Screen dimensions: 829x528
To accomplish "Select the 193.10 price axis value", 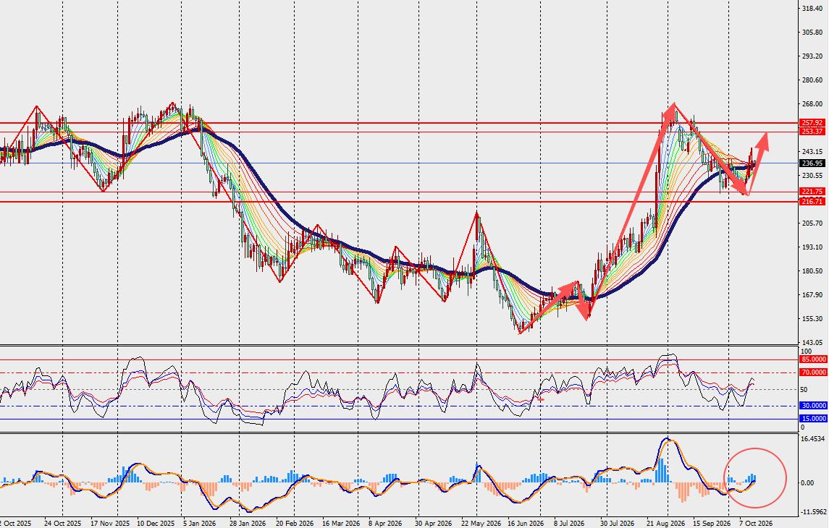I will coord(812,247).
